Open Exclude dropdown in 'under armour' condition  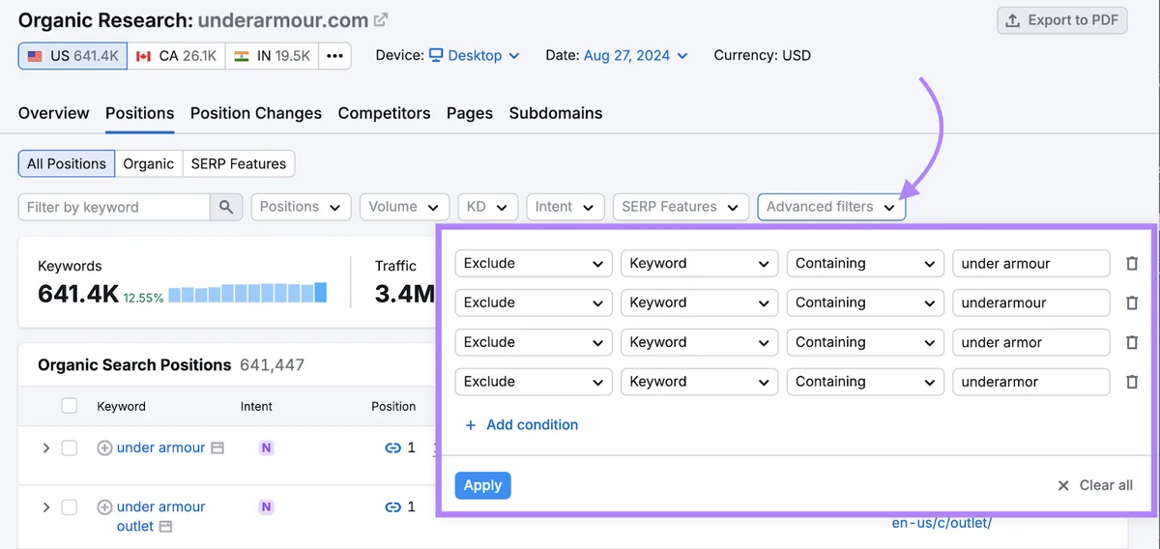534,263
